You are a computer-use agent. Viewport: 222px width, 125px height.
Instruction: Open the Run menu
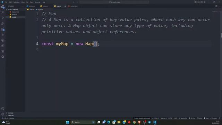click(x=32, y=2)
